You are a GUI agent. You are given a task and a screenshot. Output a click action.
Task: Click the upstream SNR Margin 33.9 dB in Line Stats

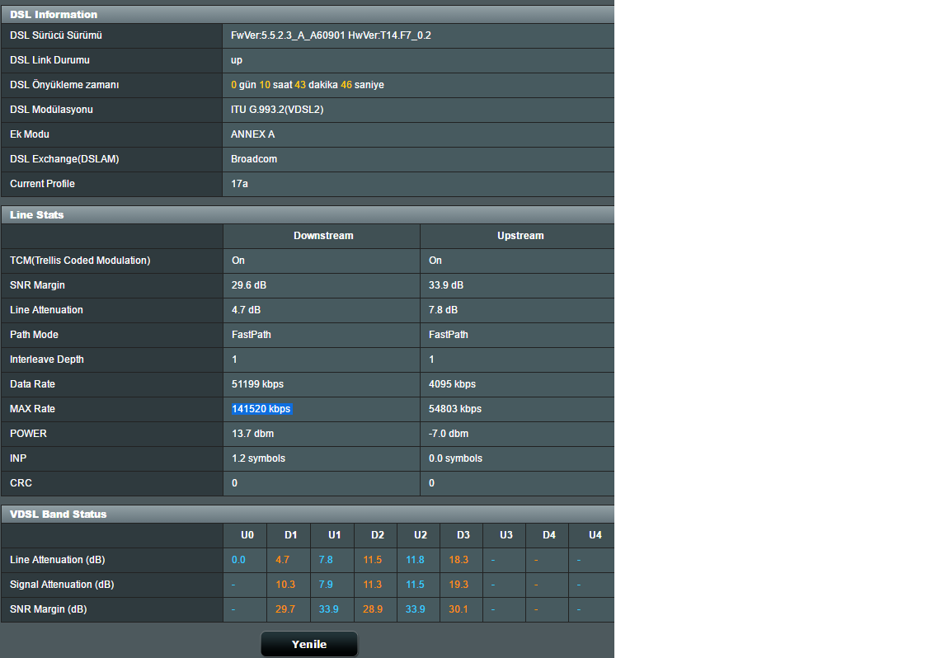pos(446,284)
